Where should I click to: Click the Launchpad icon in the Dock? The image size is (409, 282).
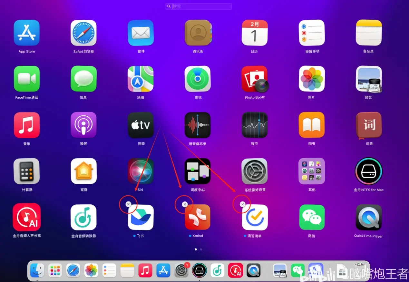pyautogui.click(x=55, y=270)
